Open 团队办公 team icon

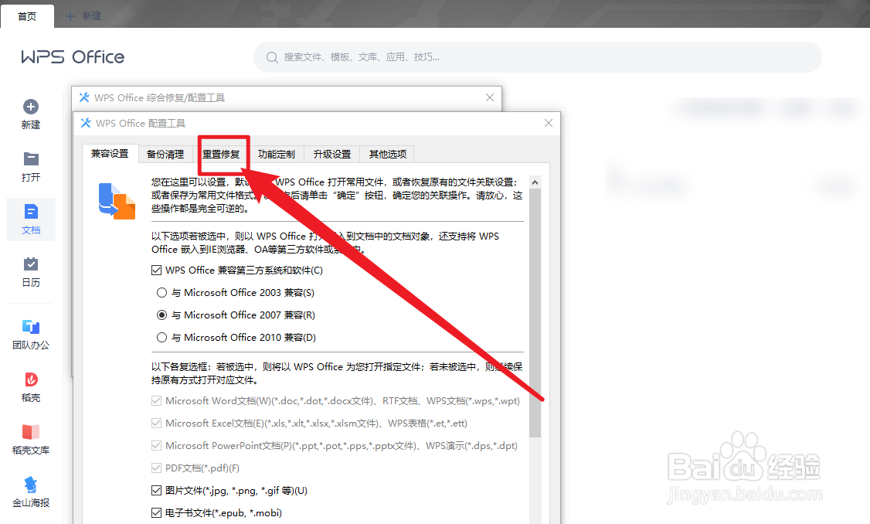(30, 327)
